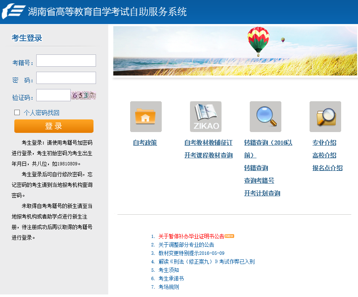This screenshot has width=358, height=297.
Task: Open the 报名点介绍 link
Action: tap(327, 168)
